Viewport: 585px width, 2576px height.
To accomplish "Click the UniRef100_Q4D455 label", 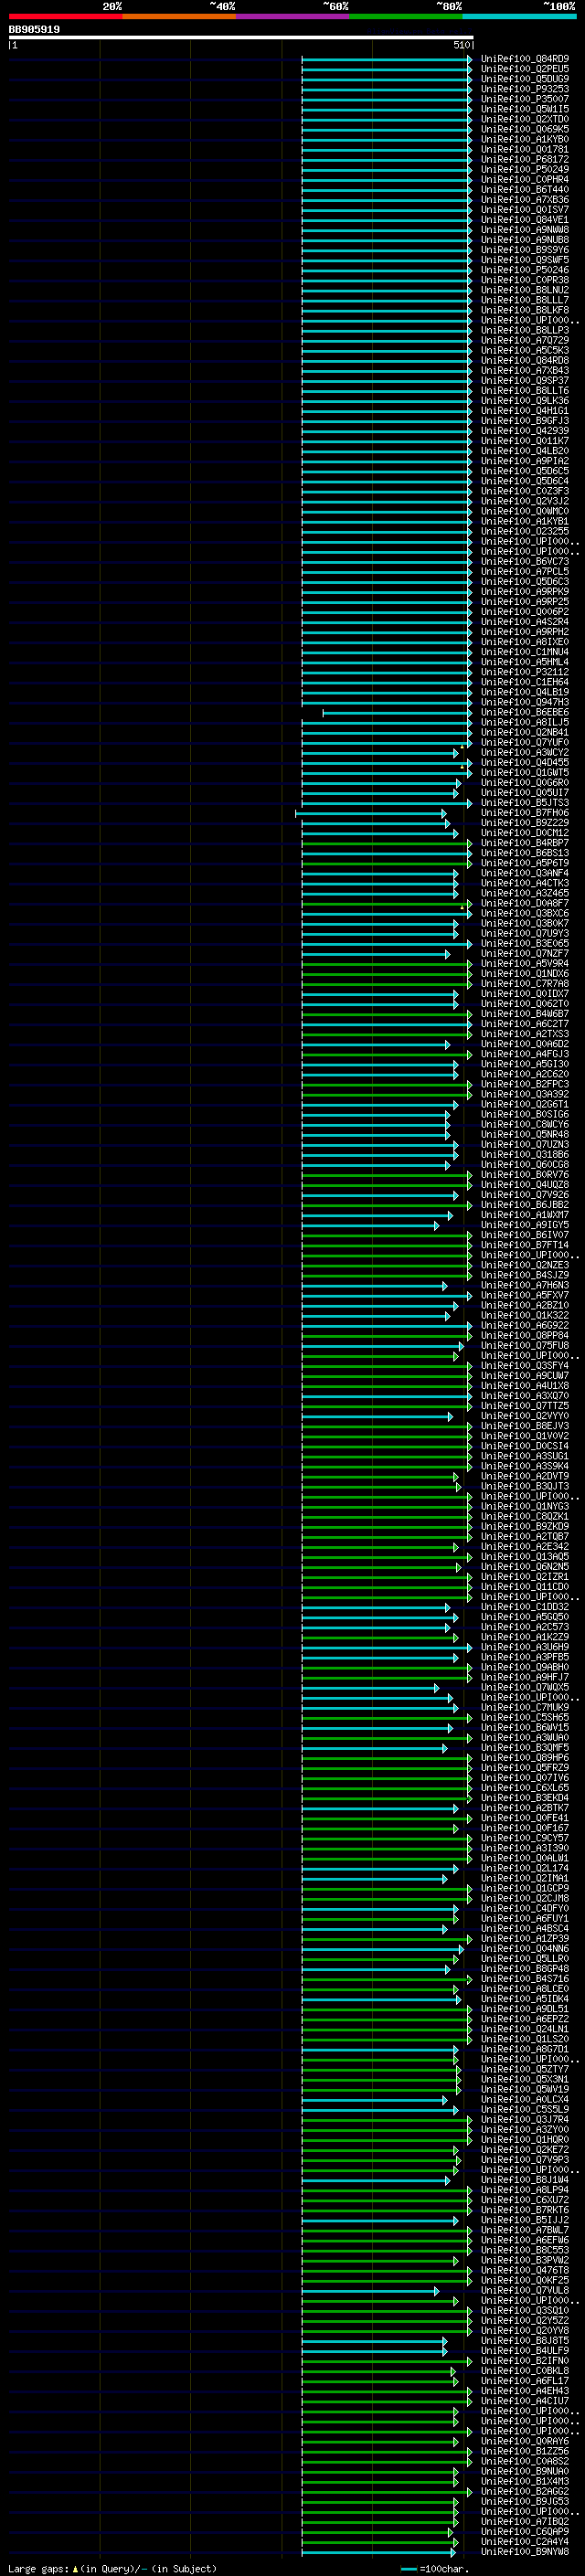I will 524,762.
